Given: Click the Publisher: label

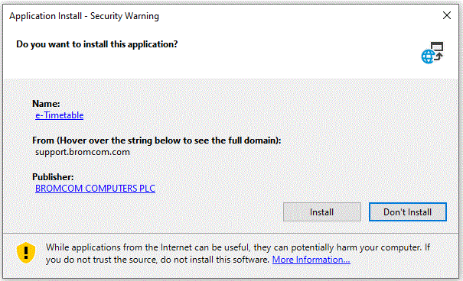Looking at the screenshot, I should click(53, 176).
